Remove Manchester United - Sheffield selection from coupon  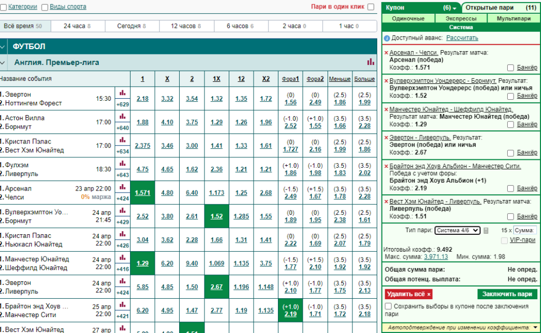click(386, 109)
